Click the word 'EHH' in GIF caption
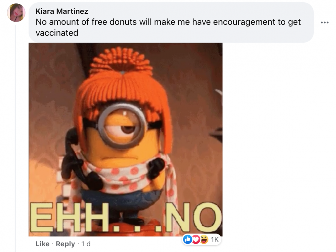Screen dimensions: 336x252 pyautogui.click(x=69, y=217)
